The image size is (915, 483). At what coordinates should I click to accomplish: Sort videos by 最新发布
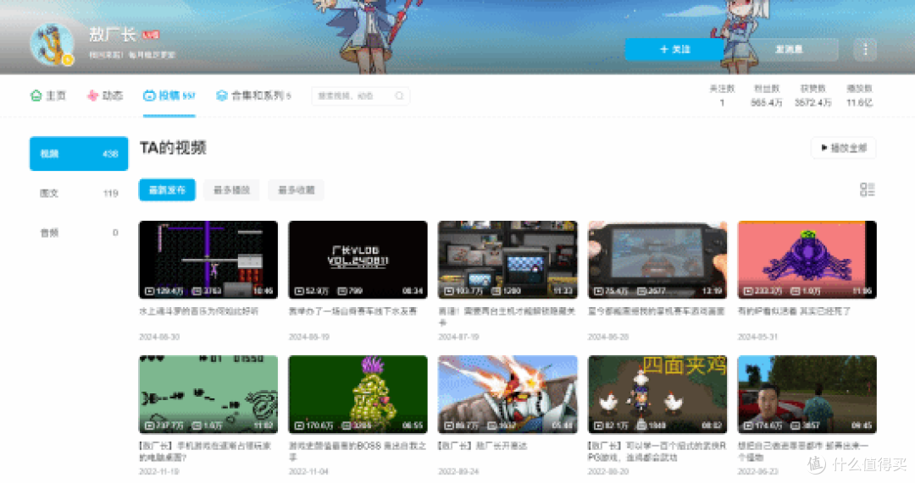pyautogui.click(x=167, y=190)
